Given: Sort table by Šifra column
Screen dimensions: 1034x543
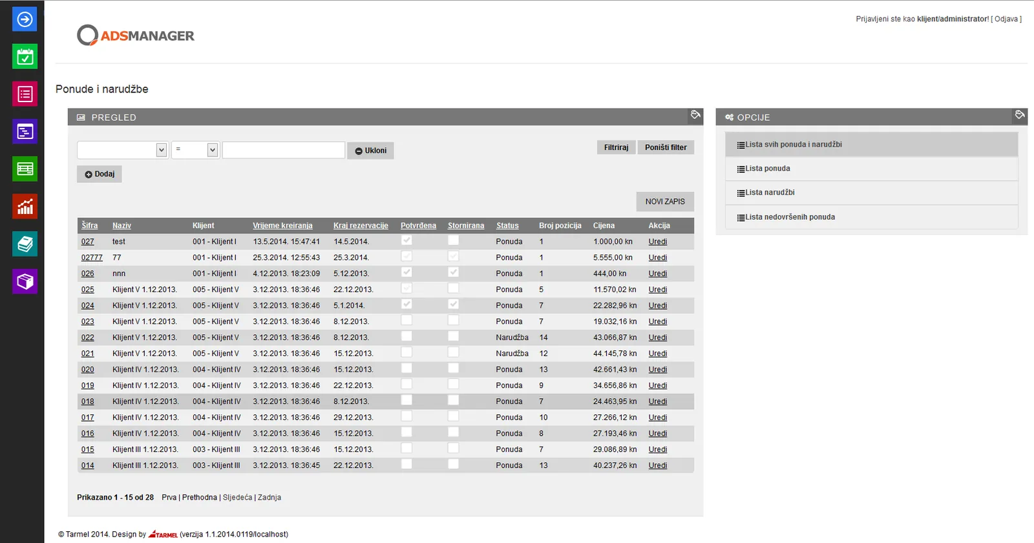Looking at the screenshot, I should point(90,226).
